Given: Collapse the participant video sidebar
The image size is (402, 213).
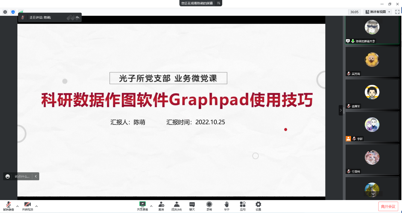Looking at the screenshot, I should point(341,110).
